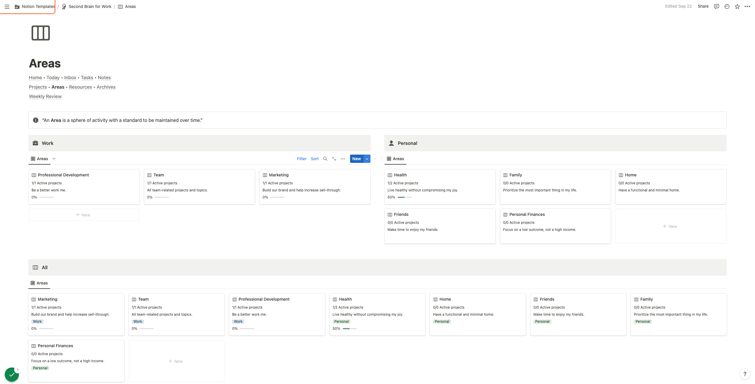Open Second Brain for Work breadcrumb

coord(86,6)
